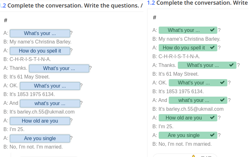
Task: Click checkmark in green answer after 'OK.'
Action: [222, 83]
